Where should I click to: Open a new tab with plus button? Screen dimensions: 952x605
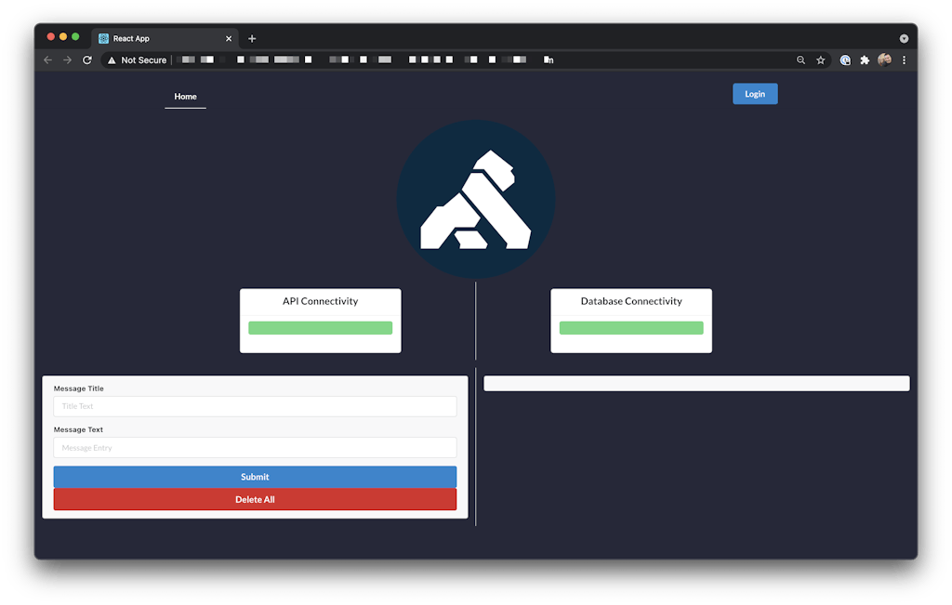point(252,39)
